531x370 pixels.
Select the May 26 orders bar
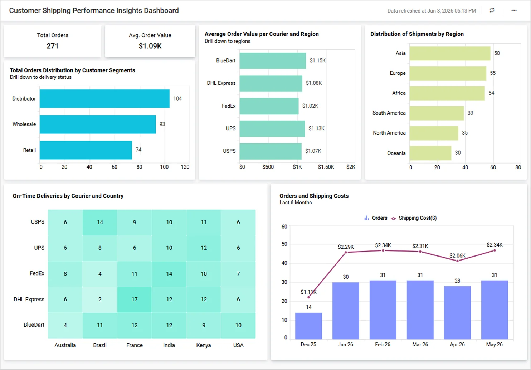coord(495,310)
